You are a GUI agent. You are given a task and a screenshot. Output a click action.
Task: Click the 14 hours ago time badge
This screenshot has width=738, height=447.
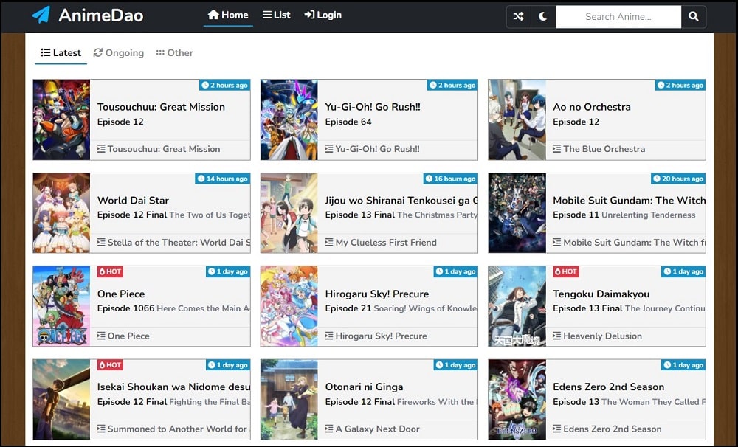[x=223, y=179]
